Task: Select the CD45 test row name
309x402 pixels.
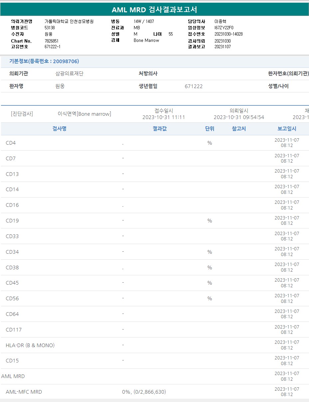Action: click(12, 283)
